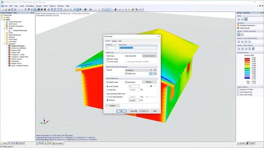Click second icon under Results - Other Options
The width and height of the screenshot is (264, 148).
[x=243, y=49]
